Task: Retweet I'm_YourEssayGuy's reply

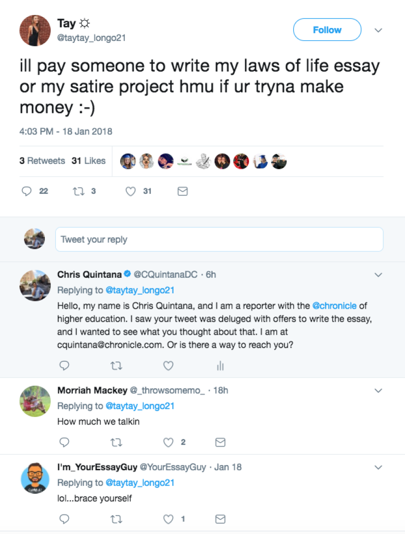Action: click(116, 520)
